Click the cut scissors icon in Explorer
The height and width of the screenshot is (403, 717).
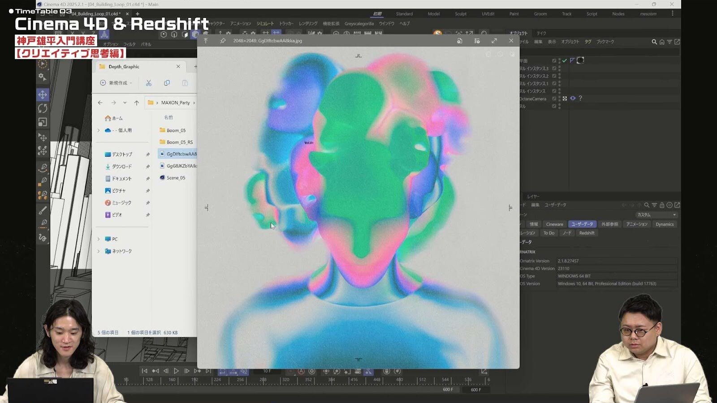coord(149,83)
